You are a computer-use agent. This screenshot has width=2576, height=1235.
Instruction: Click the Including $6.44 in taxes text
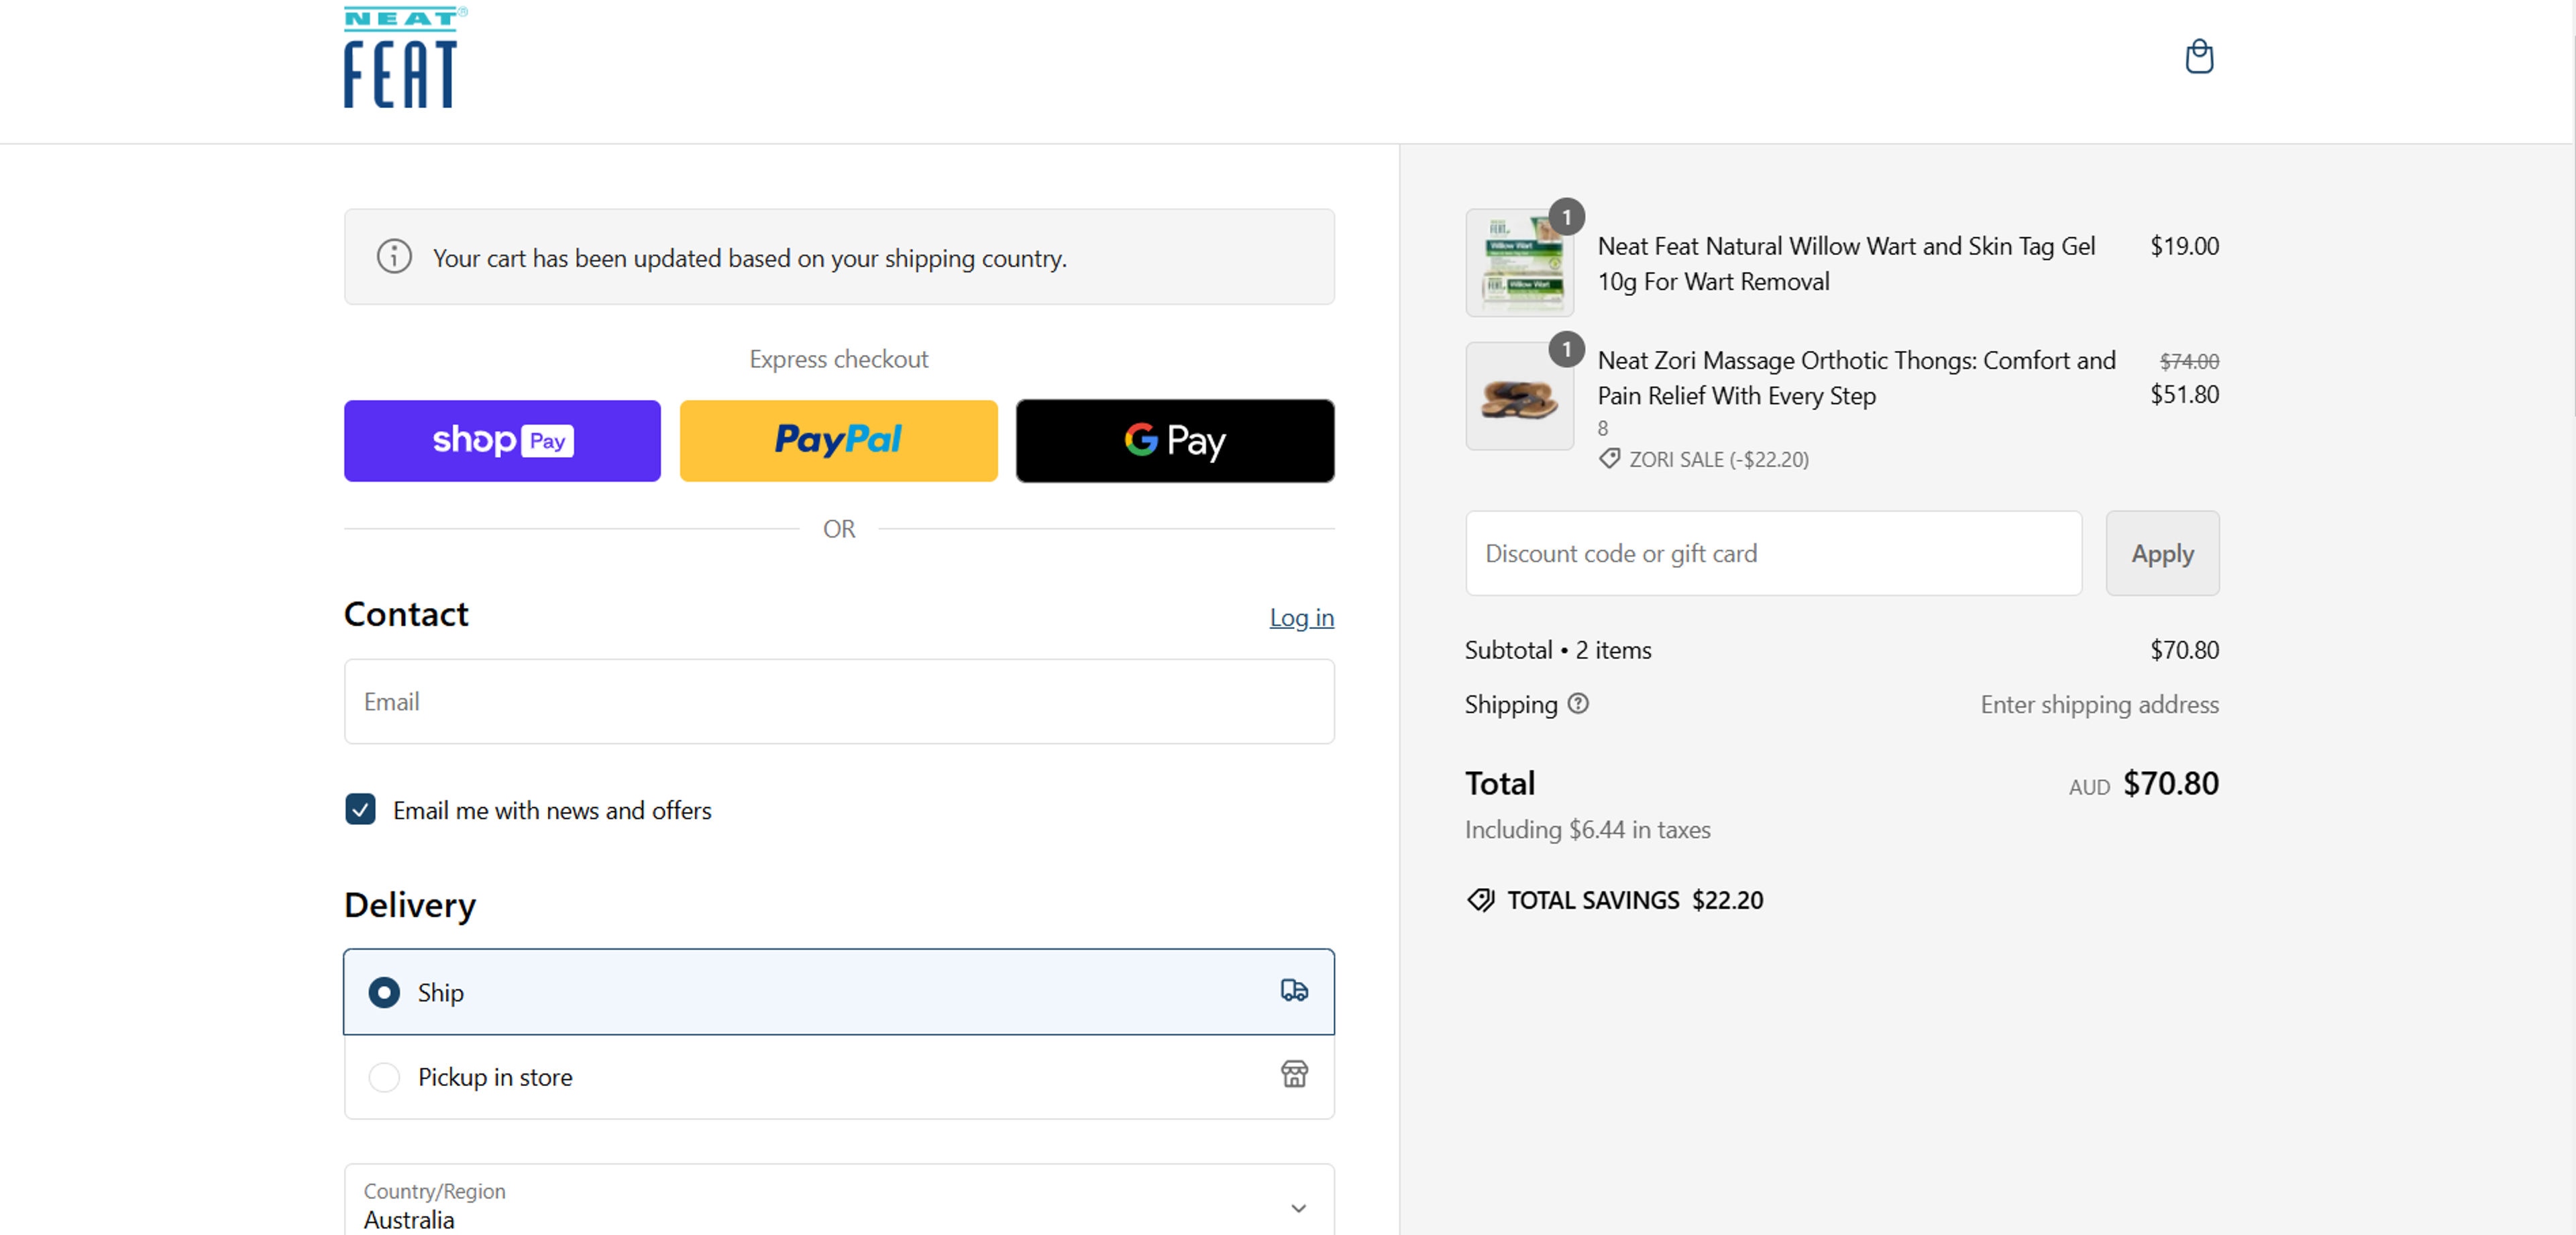1587,830
